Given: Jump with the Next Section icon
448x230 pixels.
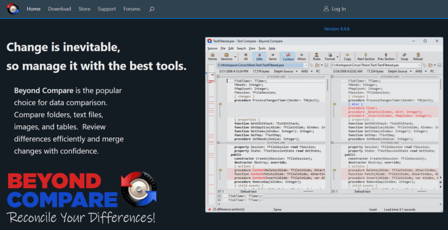Looking at the screenshot, I should (366, 56).
